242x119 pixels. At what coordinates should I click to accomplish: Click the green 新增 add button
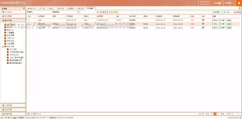coord(216,12)
